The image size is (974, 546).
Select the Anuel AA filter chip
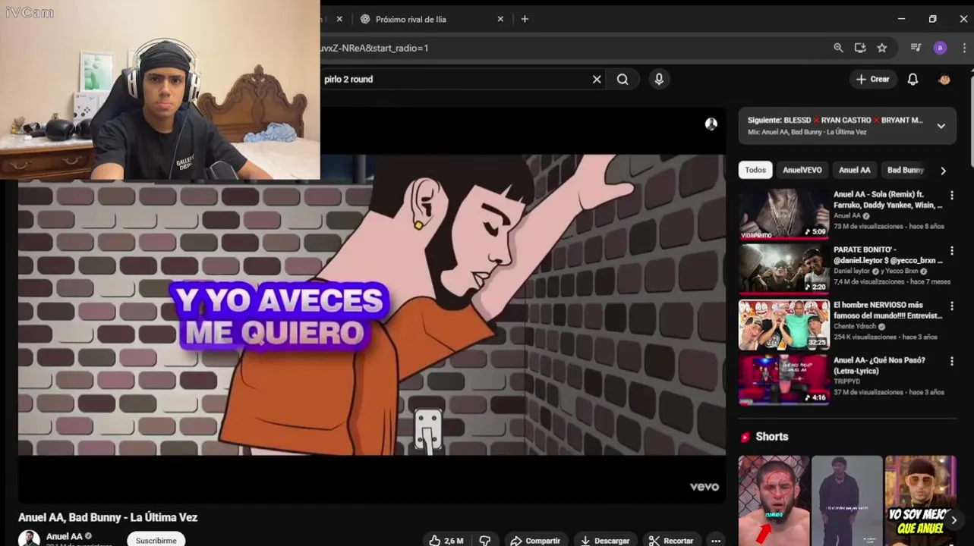pos(855,170)
